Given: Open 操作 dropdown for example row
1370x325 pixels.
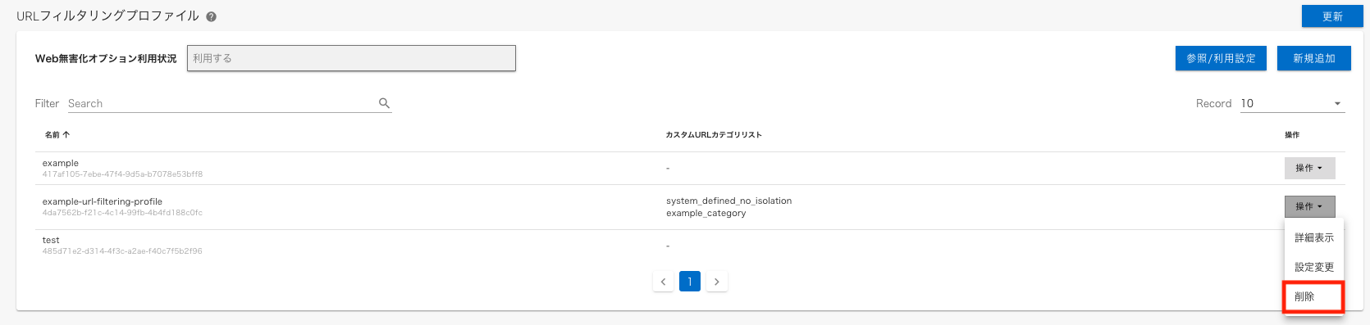Looking at the screenshot, I should (x=1309, y=168).
